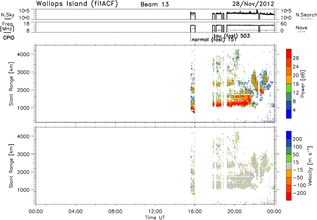The image size is (317, 220).
Task: Click the "Freq. [MHz]" axis label
Action: [7, 27]
